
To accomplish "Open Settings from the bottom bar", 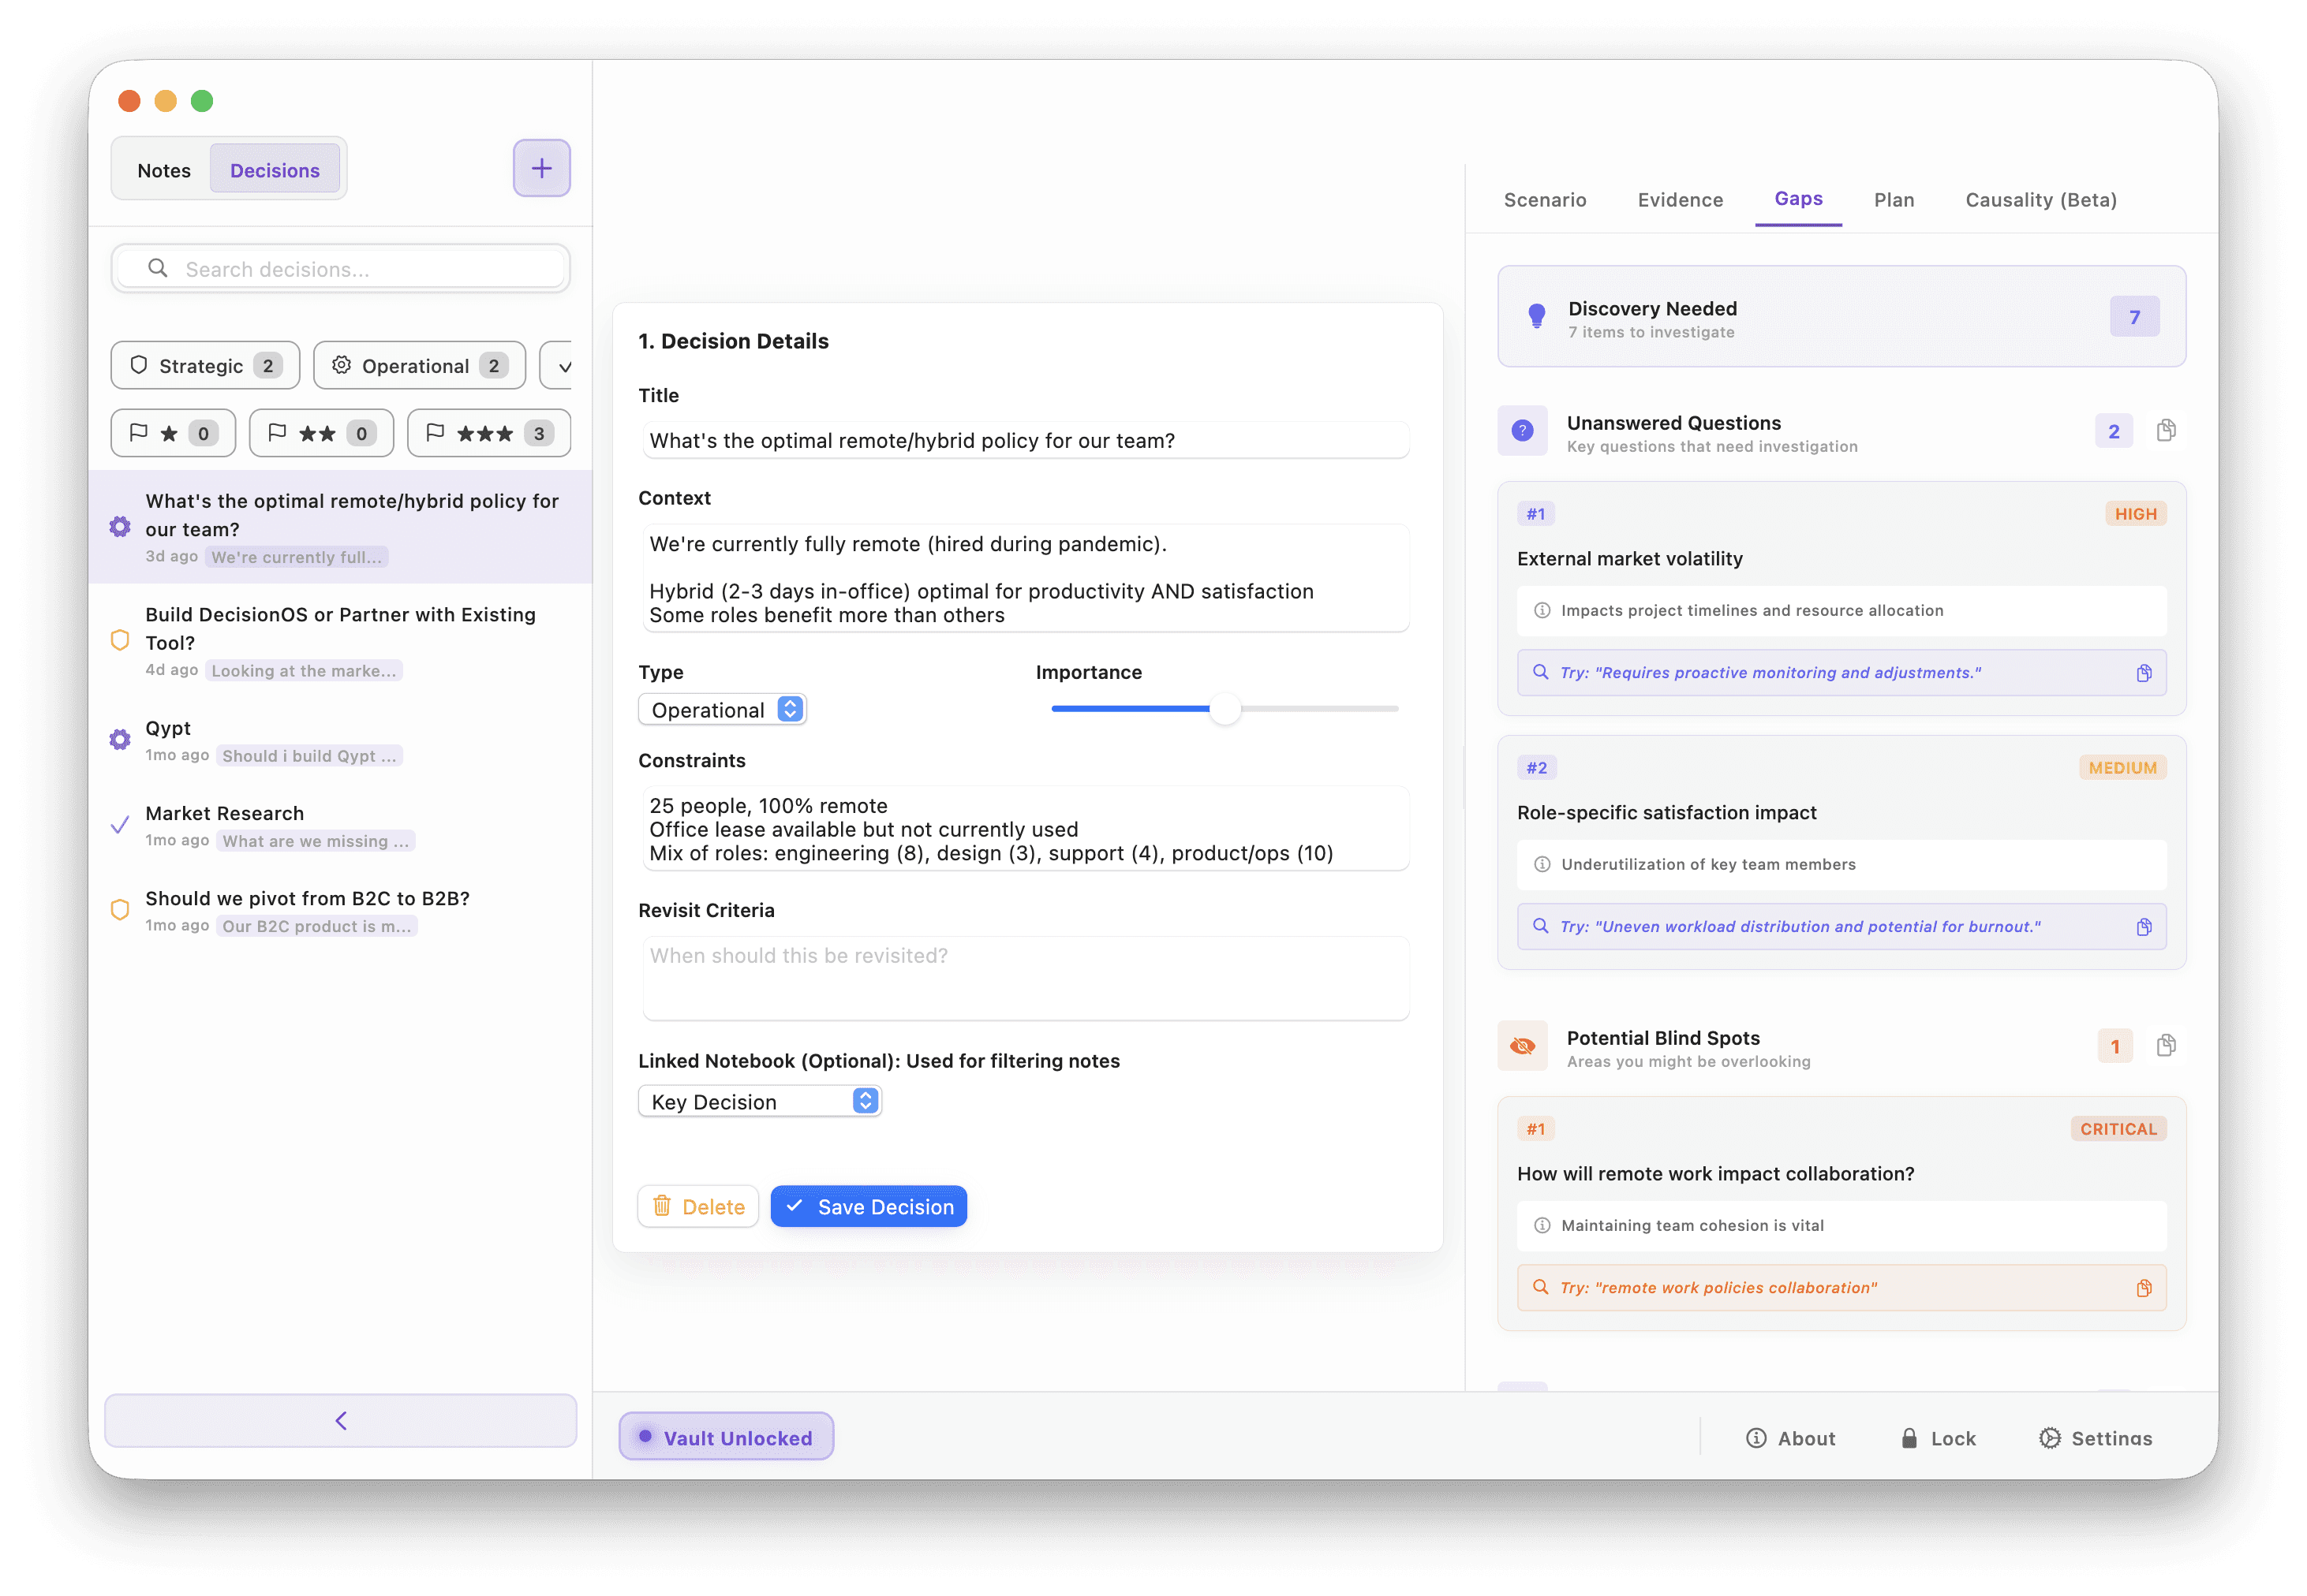I will pos(2095,1438).
